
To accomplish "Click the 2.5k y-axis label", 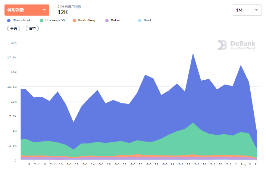I will pos(13,146).
